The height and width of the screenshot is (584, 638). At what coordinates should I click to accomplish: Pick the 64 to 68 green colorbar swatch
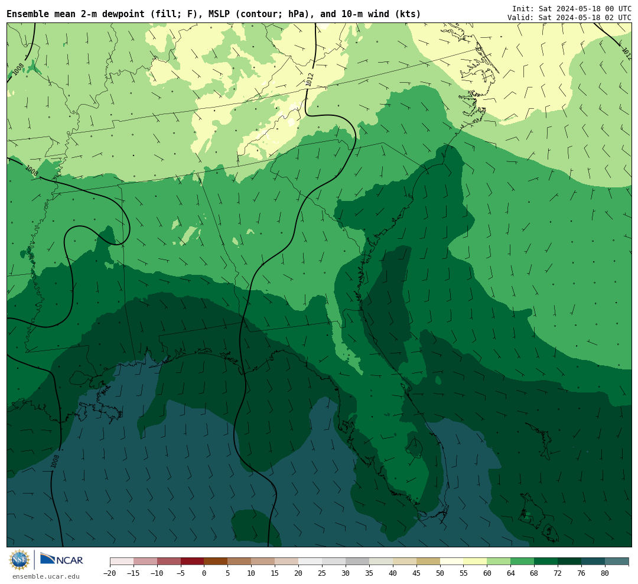(522, 562)
